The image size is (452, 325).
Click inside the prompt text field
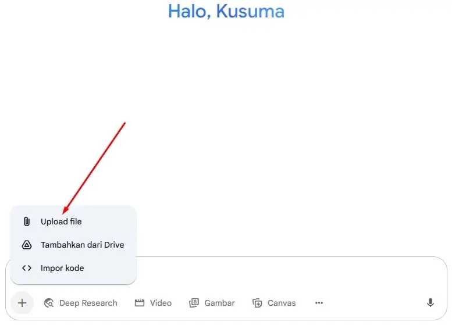[x=289, y=274]
